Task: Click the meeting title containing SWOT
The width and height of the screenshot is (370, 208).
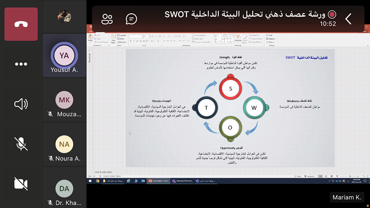Action: point(245,14)
